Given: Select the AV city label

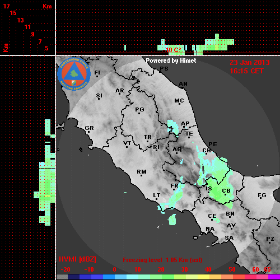Looking at the screenshot, I should 231,226.
